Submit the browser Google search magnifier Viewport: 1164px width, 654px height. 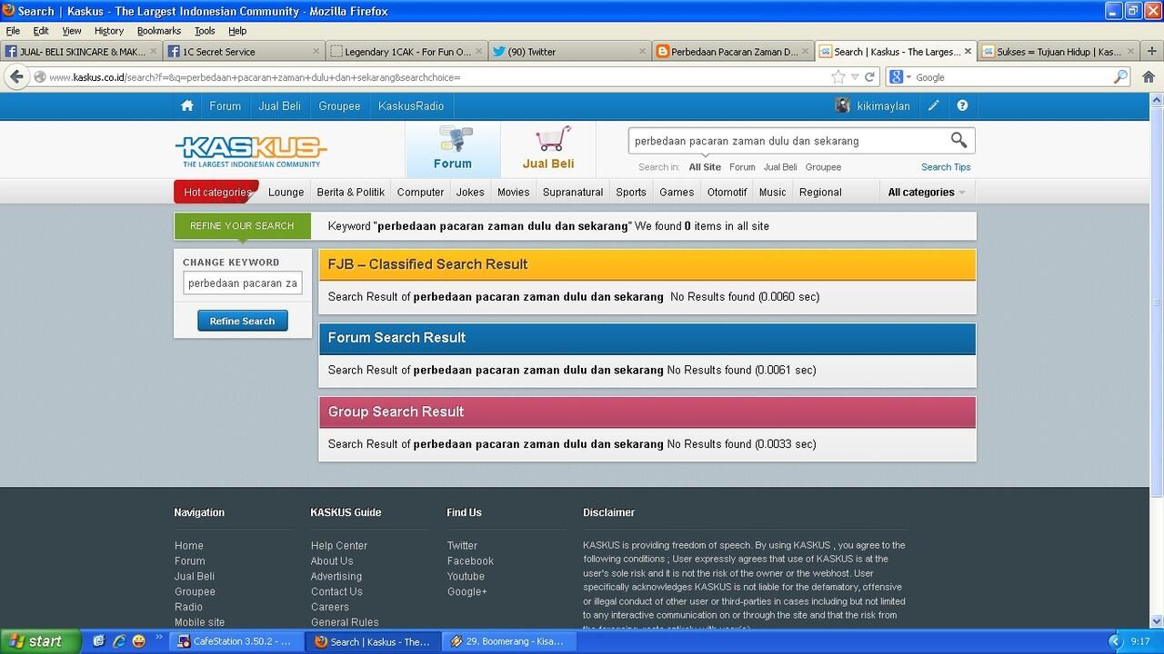1120,77
